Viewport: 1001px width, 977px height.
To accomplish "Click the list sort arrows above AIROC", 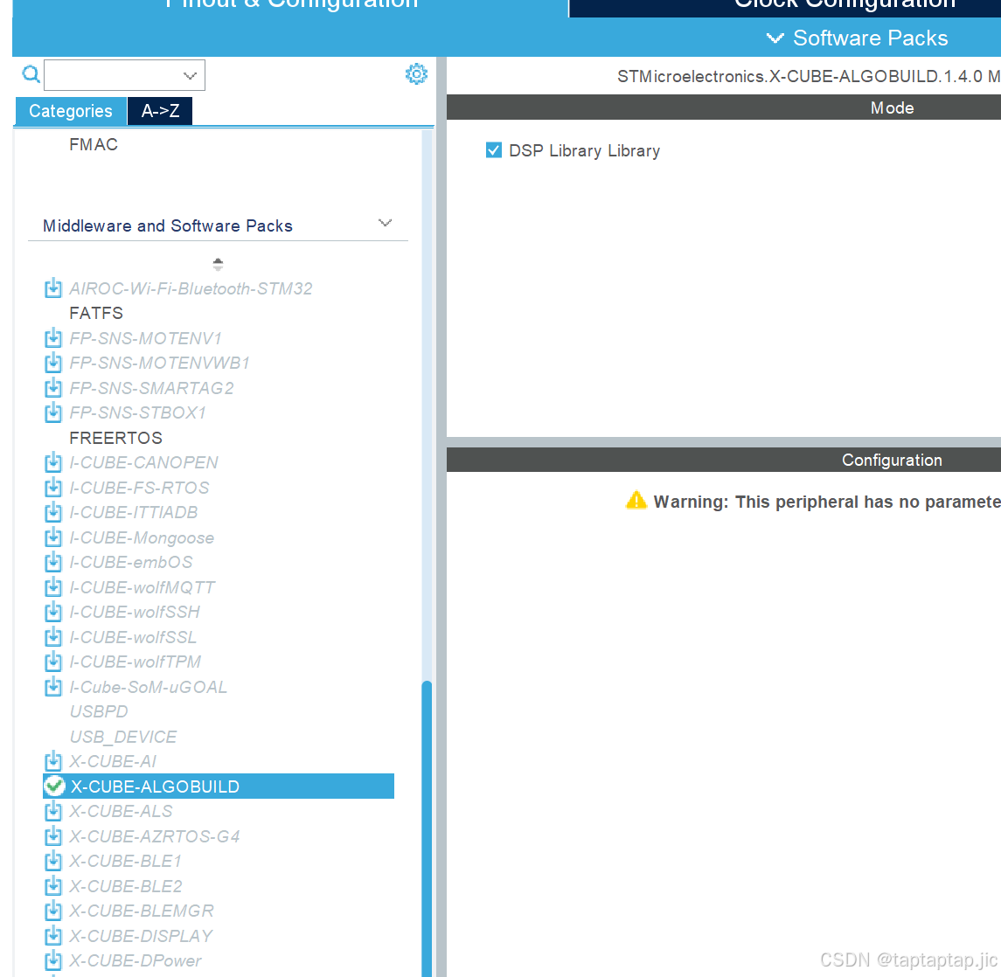I will coord(218,264).
